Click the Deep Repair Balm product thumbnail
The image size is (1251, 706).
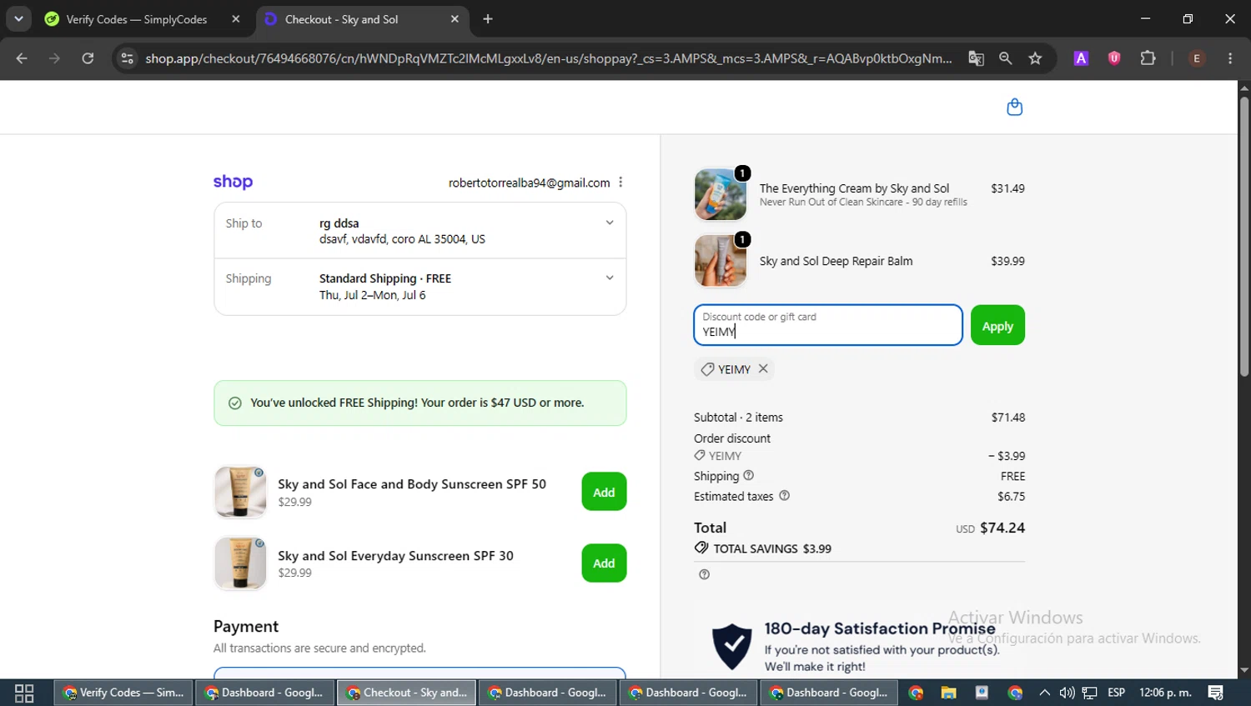[721, 261]
